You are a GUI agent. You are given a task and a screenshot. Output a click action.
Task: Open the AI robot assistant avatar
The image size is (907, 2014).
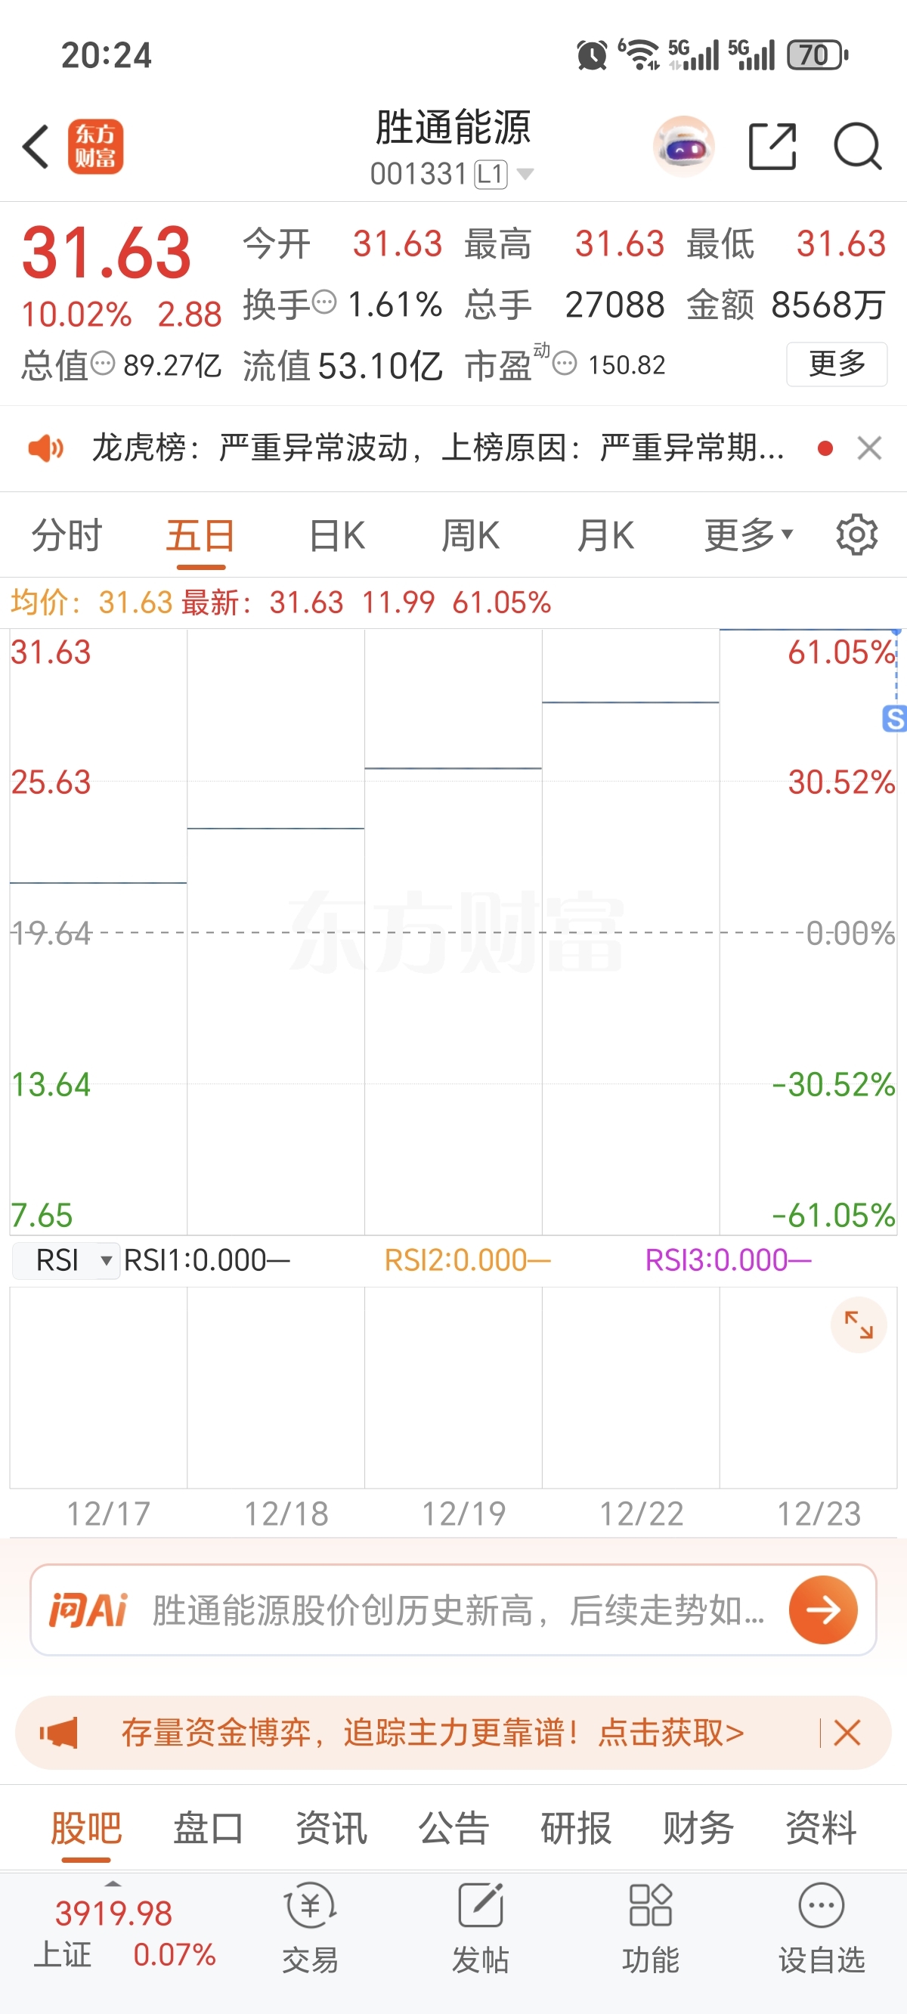click(684, 146)
